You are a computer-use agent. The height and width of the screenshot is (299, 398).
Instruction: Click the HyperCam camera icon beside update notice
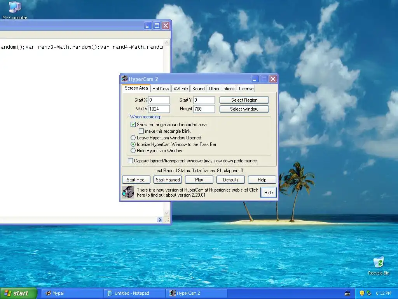(128, 192)
